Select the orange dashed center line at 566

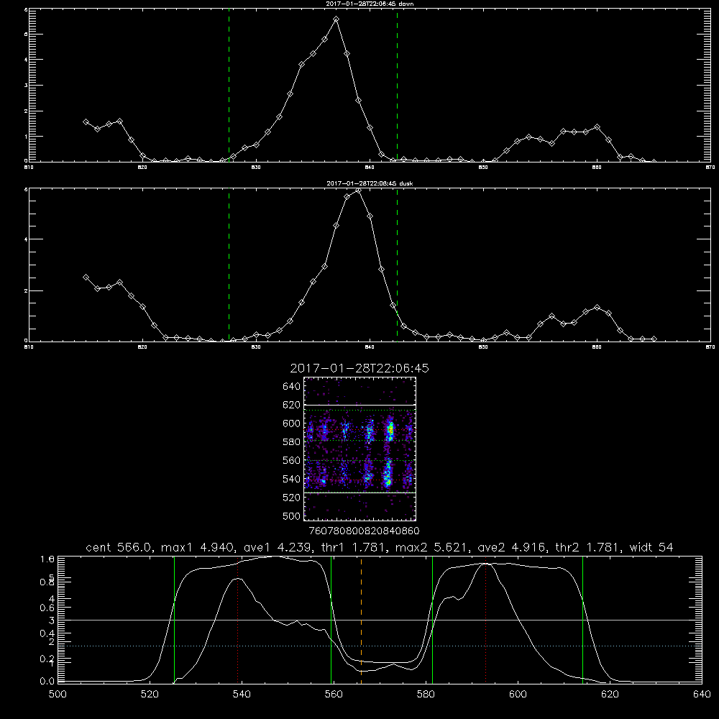(362, 620)
